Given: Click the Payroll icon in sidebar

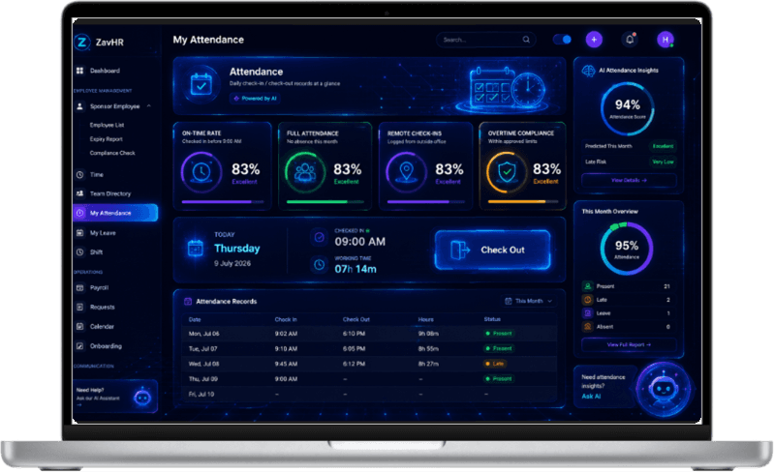Looking at the screenshot, I should click(79, 287).
